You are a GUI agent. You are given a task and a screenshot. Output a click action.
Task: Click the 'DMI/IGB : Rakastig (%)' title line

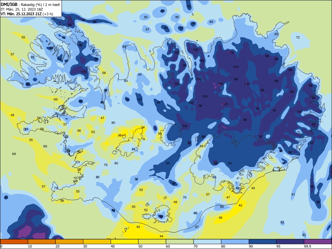tap(31, 5)
